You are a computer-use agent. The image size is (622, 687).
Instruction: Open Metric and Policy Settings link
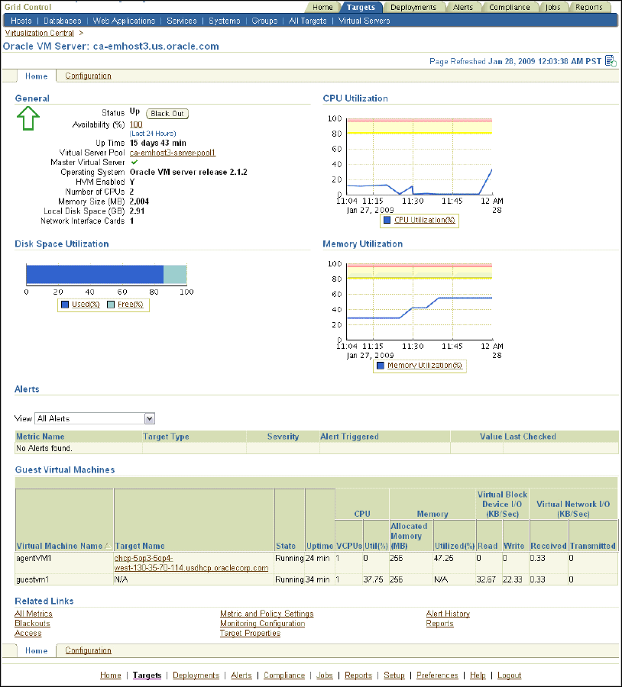point(267,614)
